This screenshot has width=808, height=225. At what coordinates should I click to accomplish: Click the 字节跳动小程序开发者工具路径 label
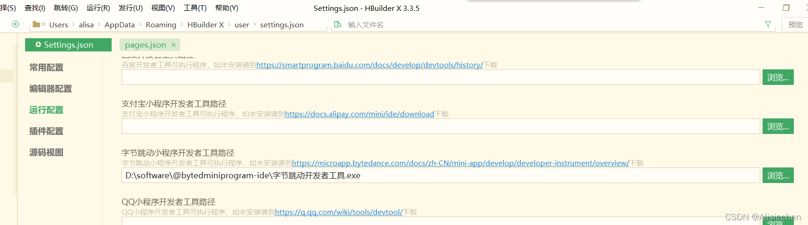click(x=178, y=153)
